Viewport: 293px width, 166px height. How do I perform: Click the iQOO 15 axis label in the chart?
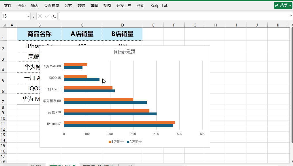pyautogui.click(x=55, y=78)
